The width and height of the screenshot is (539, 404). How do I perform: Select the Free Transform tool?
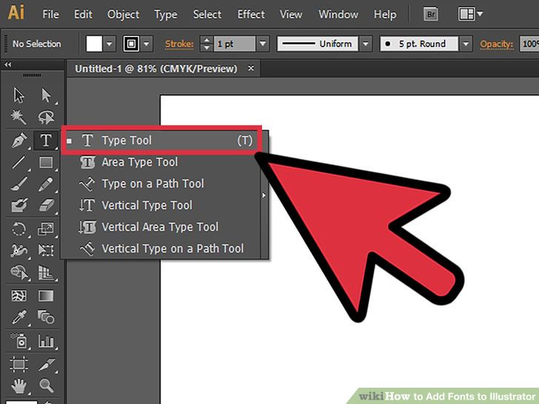point(46,250)
